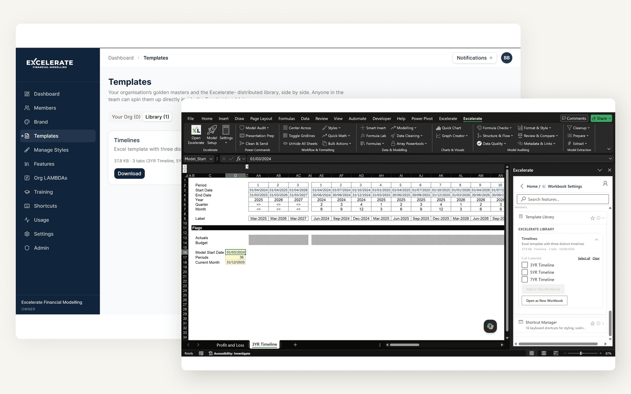
Task: Expand the Bulk Actions menu
Action: click(x=336, y=144)
